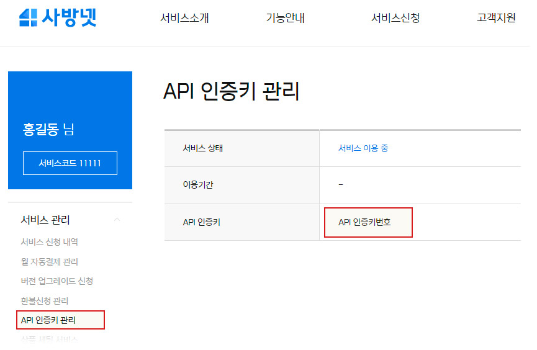
Task: Click the 서비스 이용 중 status link
Action: tap(363, 148)
